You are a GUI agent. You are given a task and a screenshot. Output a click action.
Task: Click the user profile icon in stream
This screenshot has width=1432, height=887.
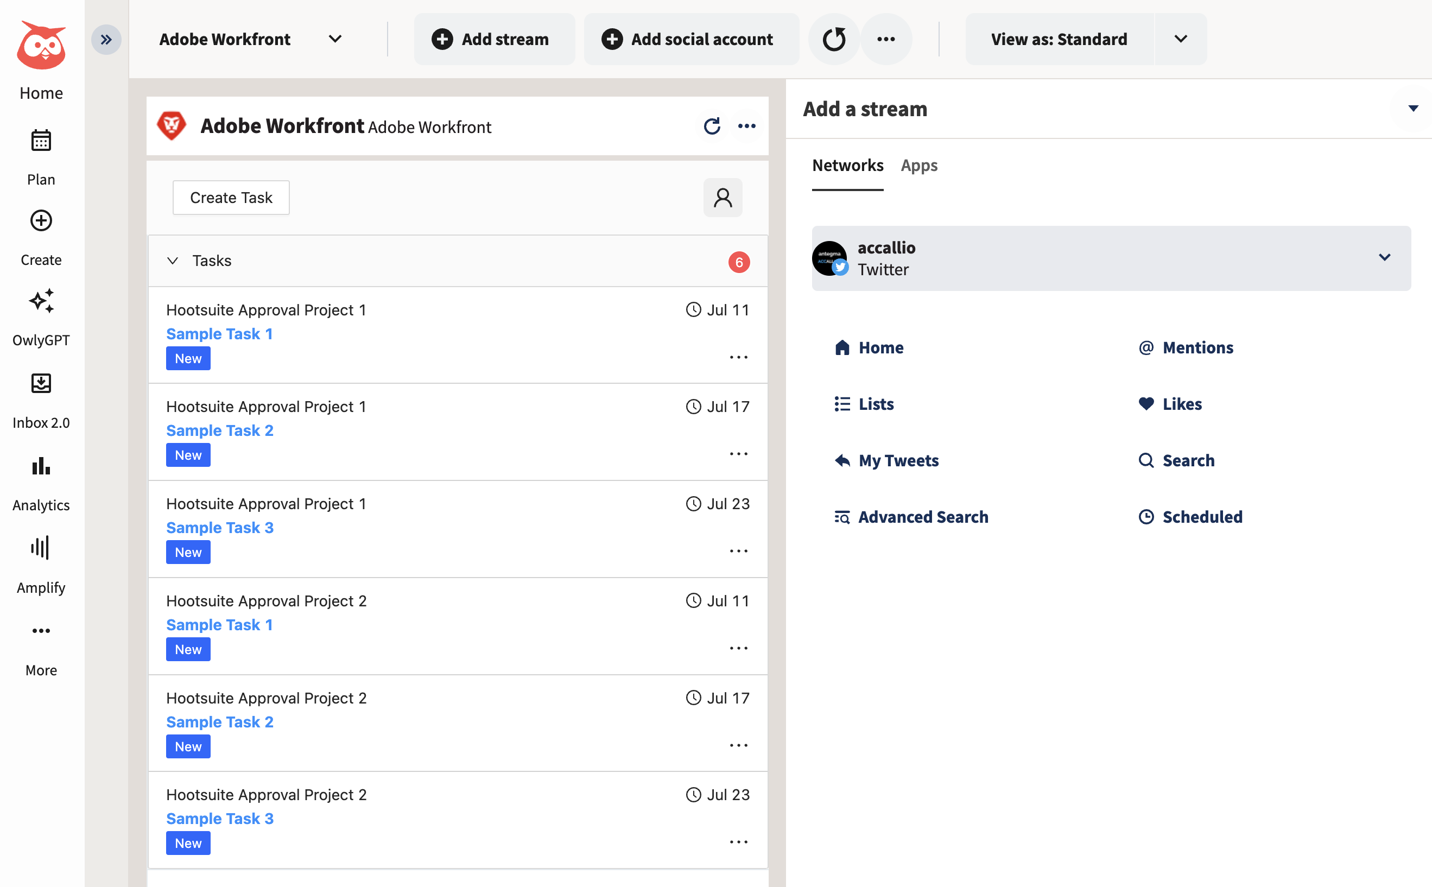coord(723,198)
